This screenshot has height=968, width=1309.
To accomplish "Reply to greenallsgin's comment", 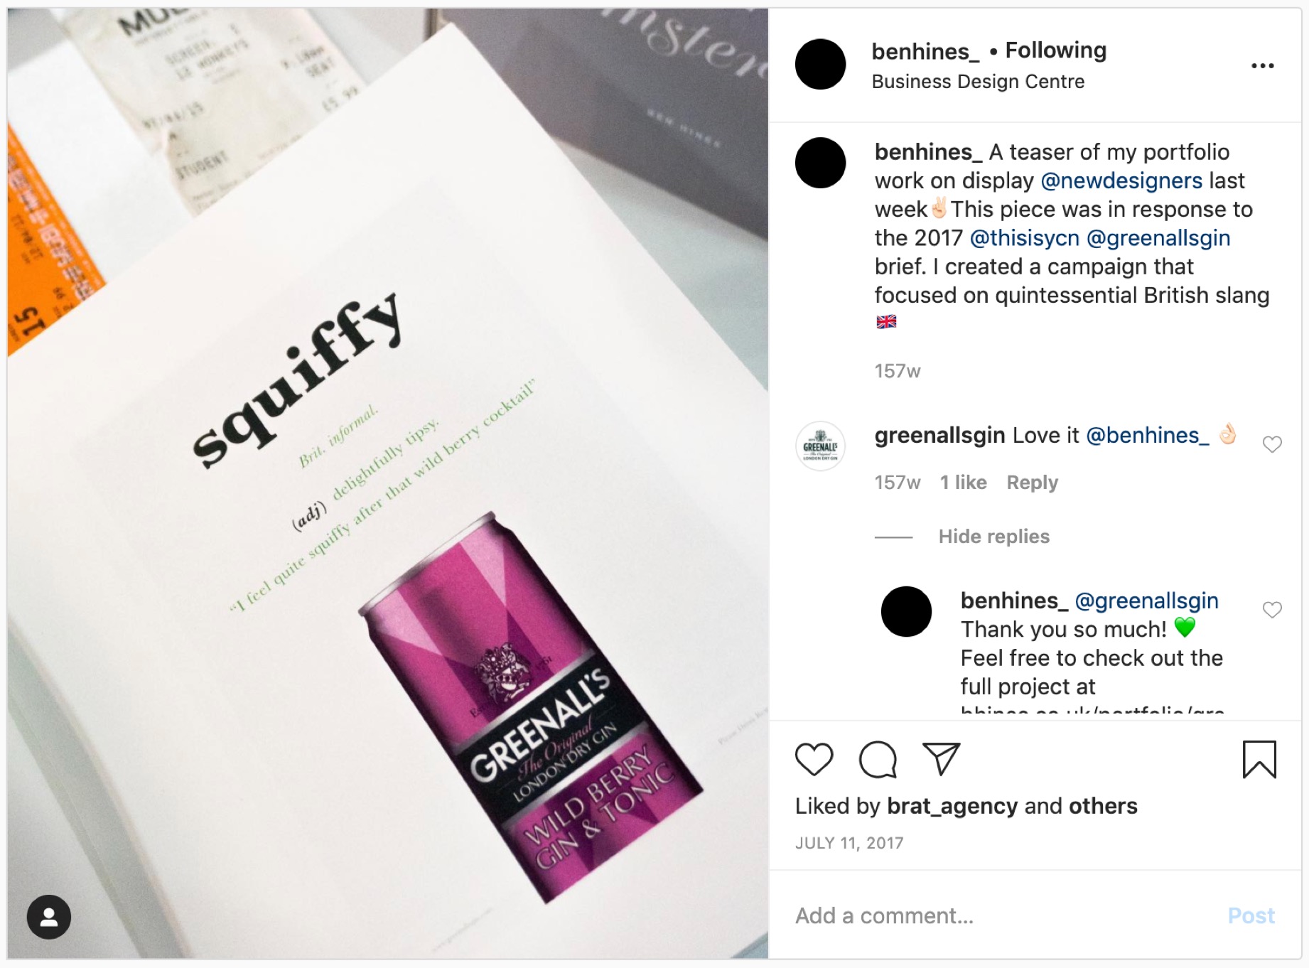I will (x=1032, y=483).
